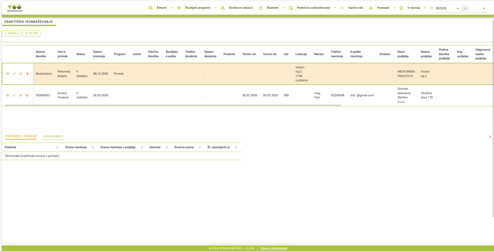The image size is (494, 251).
Task: Select the Grneva Teodora name cell
Action: coord(63,95)
